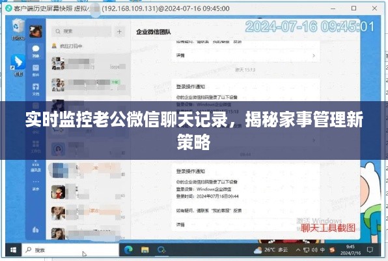Click the WeCom search field
388x261 pixels.
coord(81,31)
